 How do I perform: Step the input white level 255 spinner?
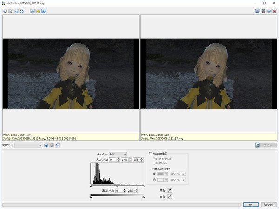(x=142, y=160)
